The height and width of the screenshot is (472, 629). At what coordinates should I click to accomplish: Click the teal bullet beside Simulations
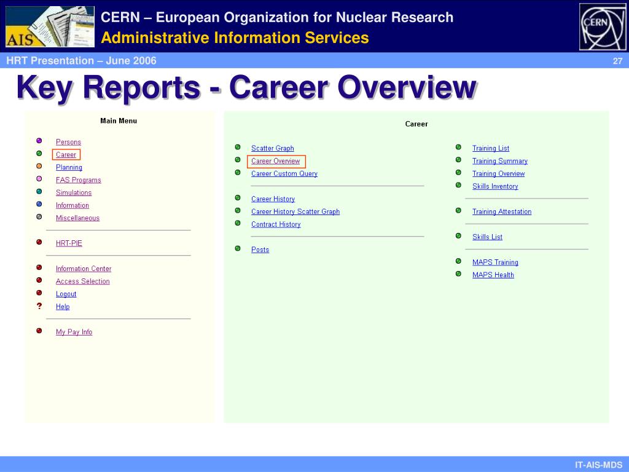tap(39, 192)
